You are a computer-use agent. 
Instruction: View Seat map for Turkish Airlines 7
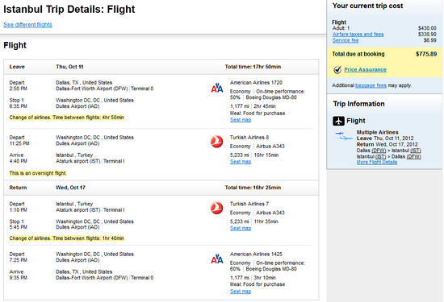pos(241,228)
